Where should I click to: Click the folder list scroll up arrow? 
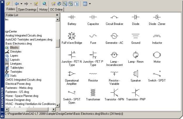57,19
